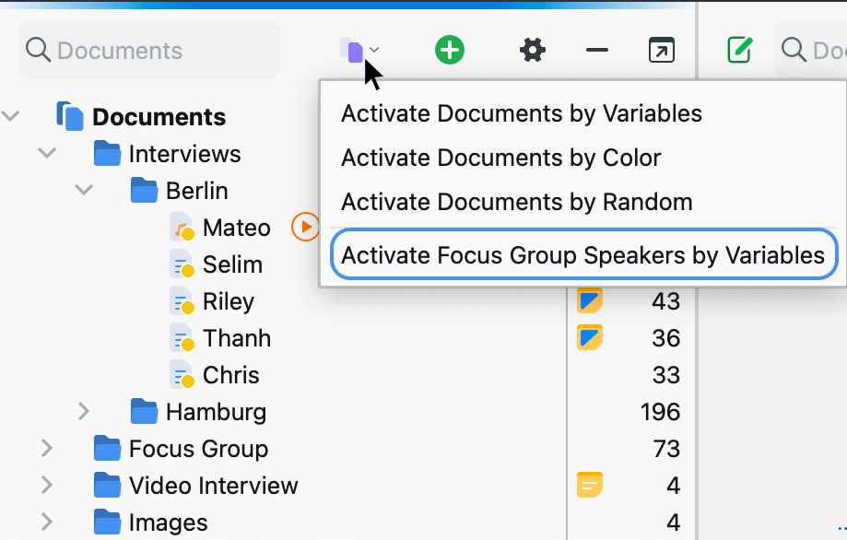
Task: Select the Riley document
Action: pyautogui.click(x=229, y=301)
